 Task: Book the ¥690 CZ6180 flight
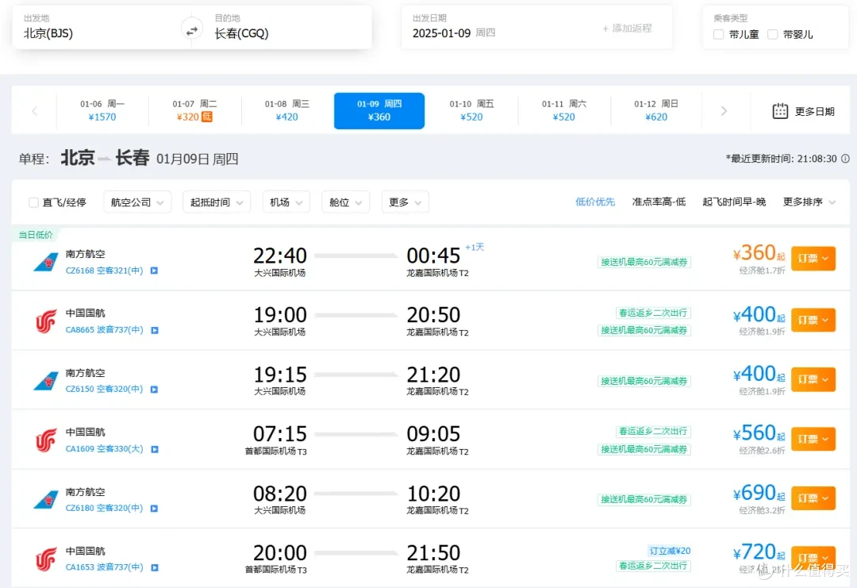click(813, 498)
